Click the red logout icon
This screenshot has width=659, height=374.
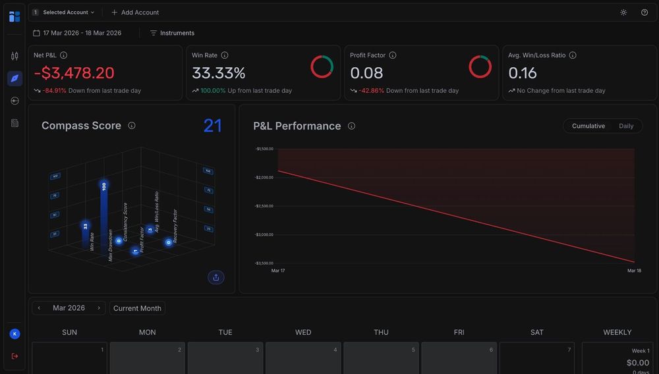pos(14,356)
